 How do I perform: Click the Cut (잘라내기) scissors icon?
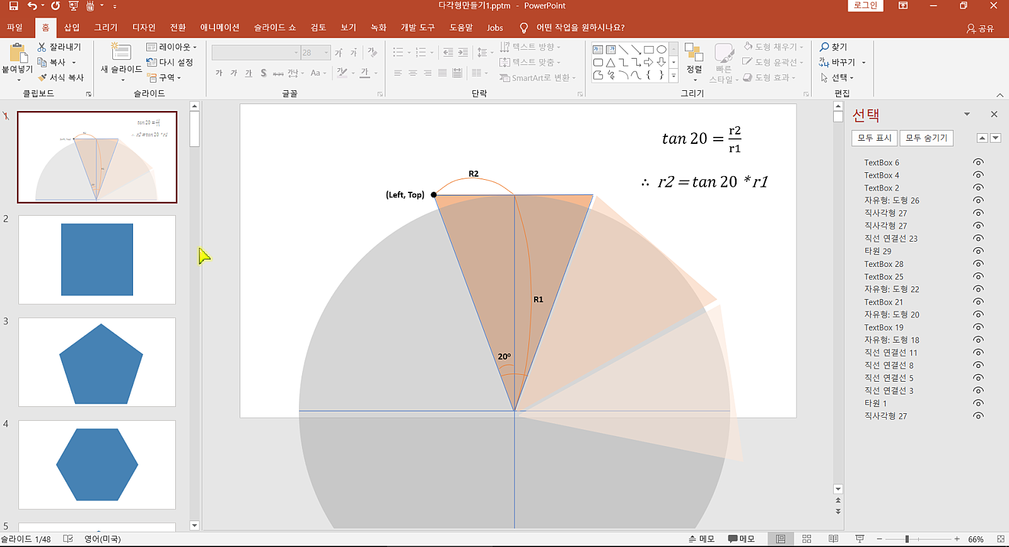pos(42,47)
